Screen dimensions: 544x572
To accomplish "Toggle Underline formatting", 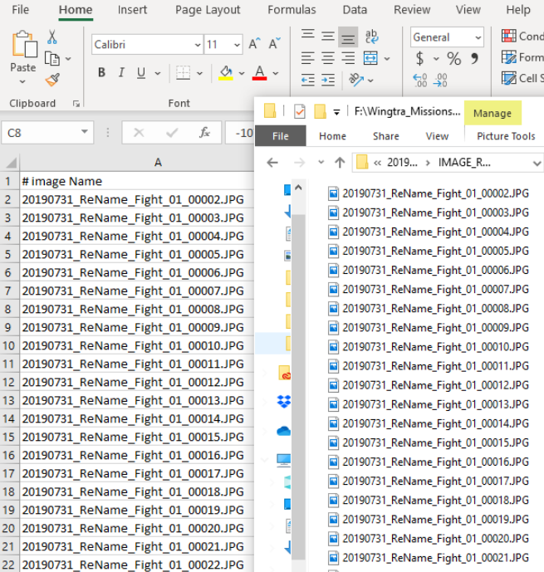I will (142, 73).
